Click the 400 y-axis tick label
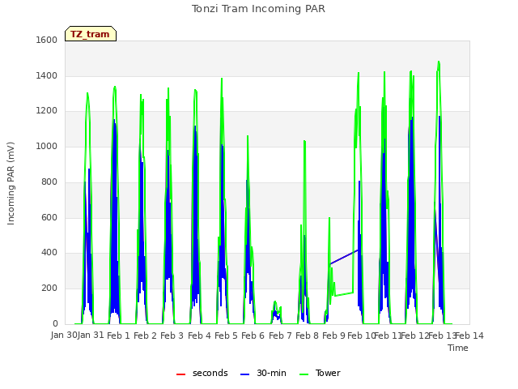518x389 pixels. pos(49,253)
